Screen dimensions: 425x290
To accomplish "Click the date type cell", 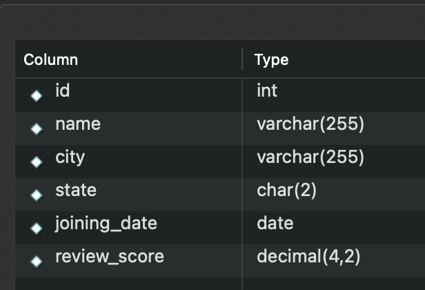I will [x=275, y=223].
